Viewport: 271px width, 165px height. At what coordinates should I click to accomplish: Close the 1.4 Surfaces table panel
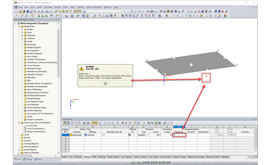(x=256, y=119)
